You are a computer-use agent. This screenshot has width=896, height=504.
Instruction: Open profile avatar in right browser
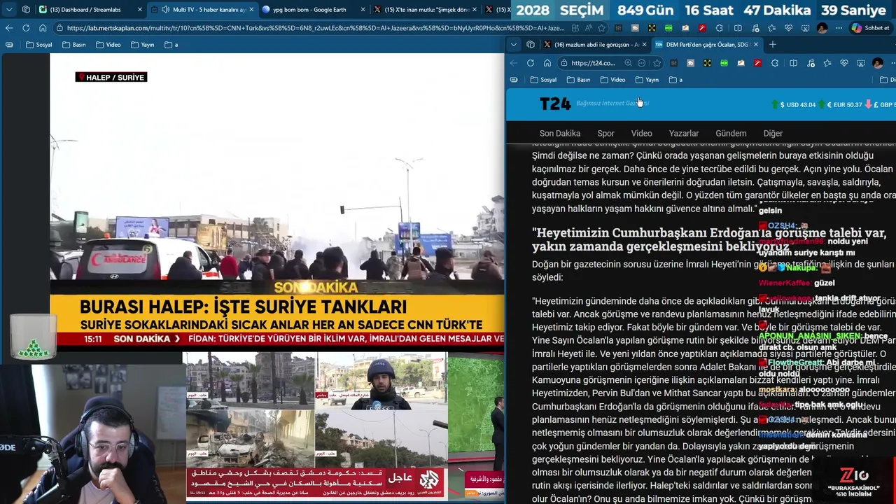(878, 63)
